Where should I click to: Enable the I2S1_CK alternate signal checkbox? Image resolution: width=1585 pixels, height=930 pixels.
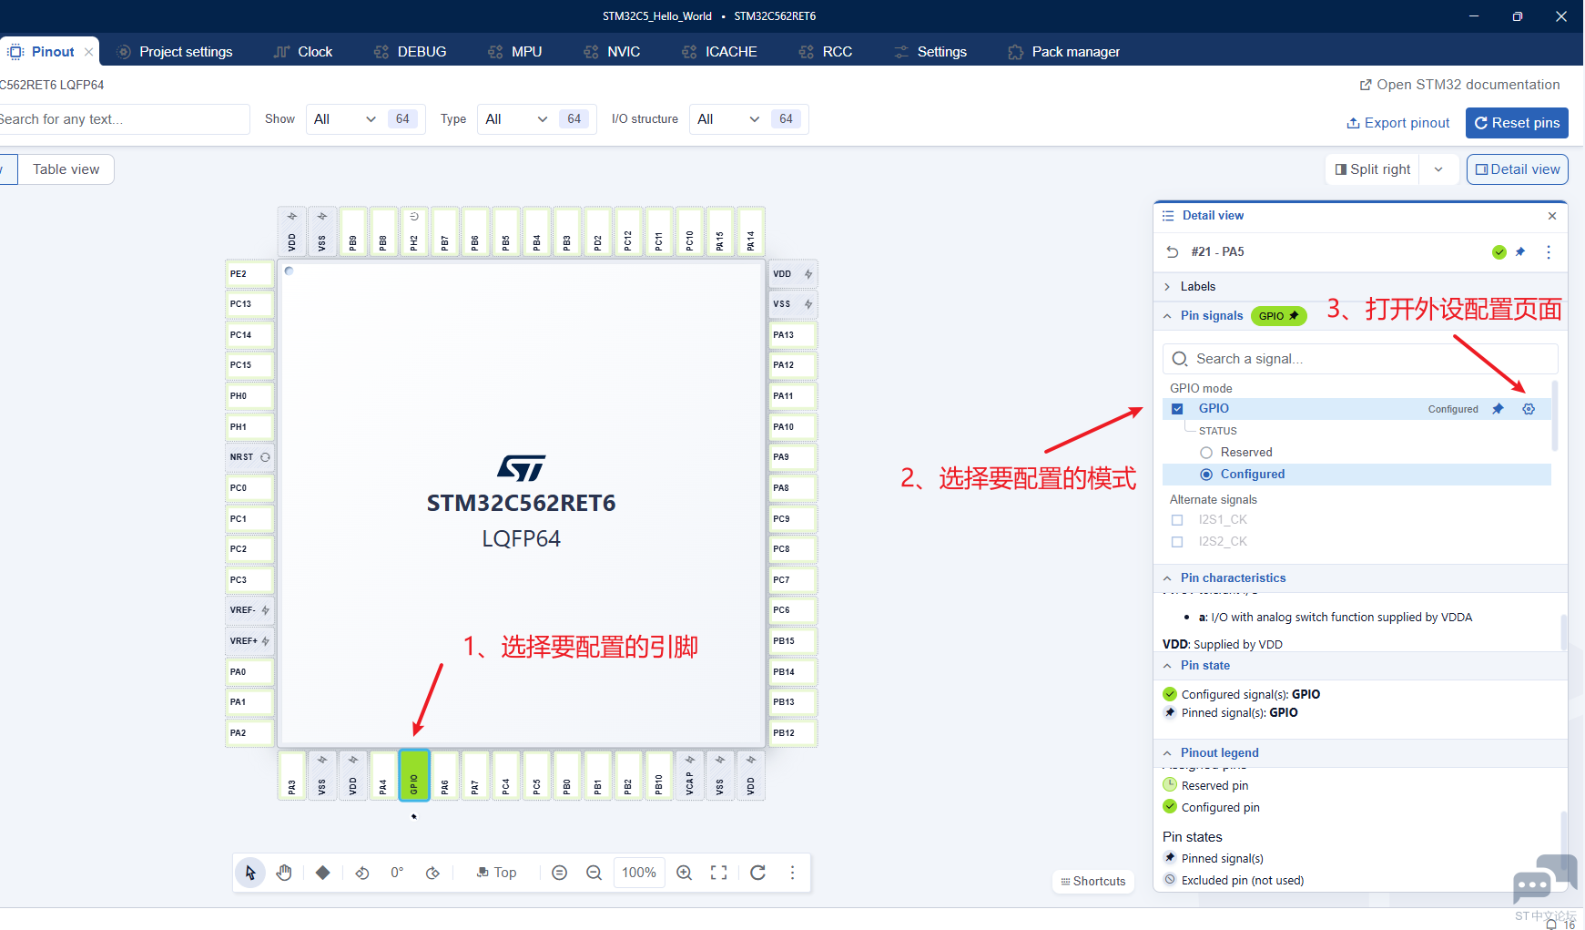click(x=1177, y=520)
